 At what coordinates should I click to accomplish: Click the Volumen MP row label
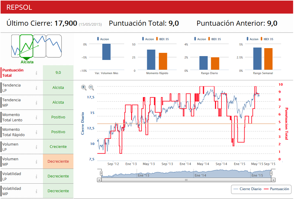10,162
